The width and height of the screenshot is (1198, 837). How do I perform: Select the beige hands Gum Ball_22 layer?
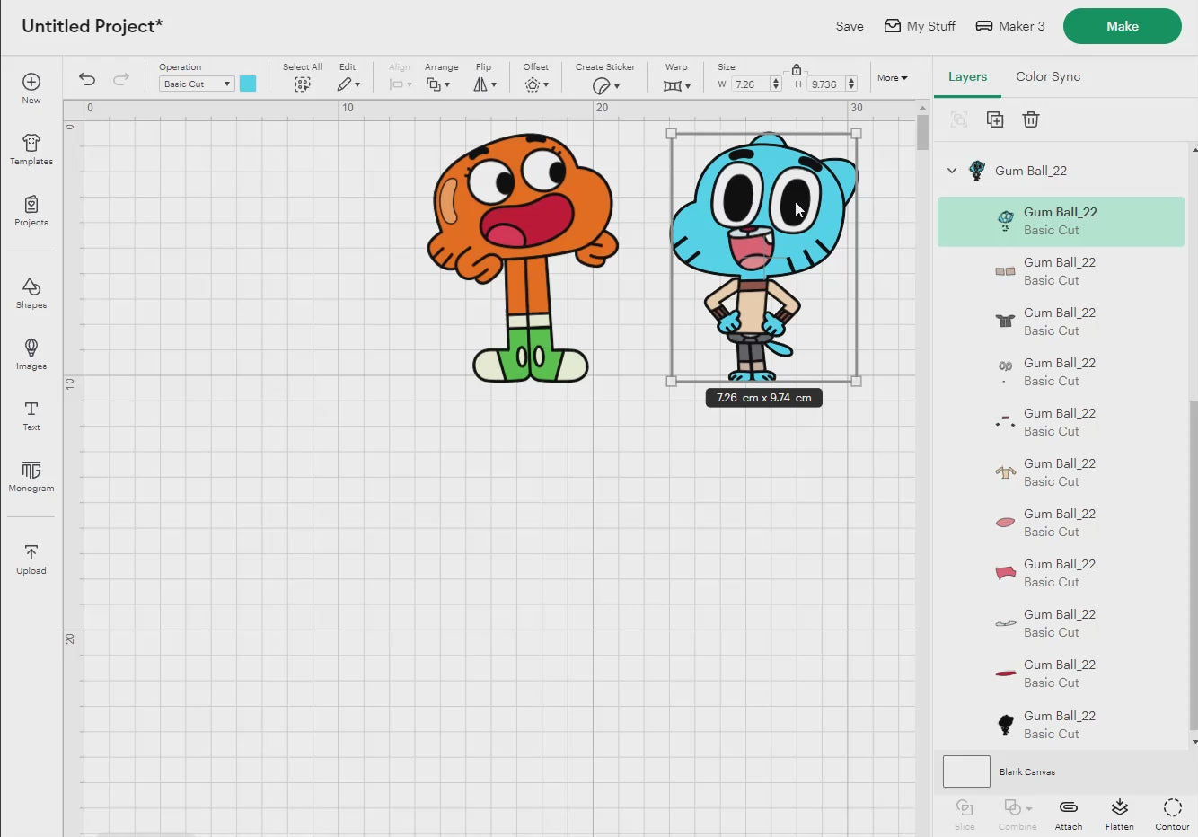point(1061,271)
